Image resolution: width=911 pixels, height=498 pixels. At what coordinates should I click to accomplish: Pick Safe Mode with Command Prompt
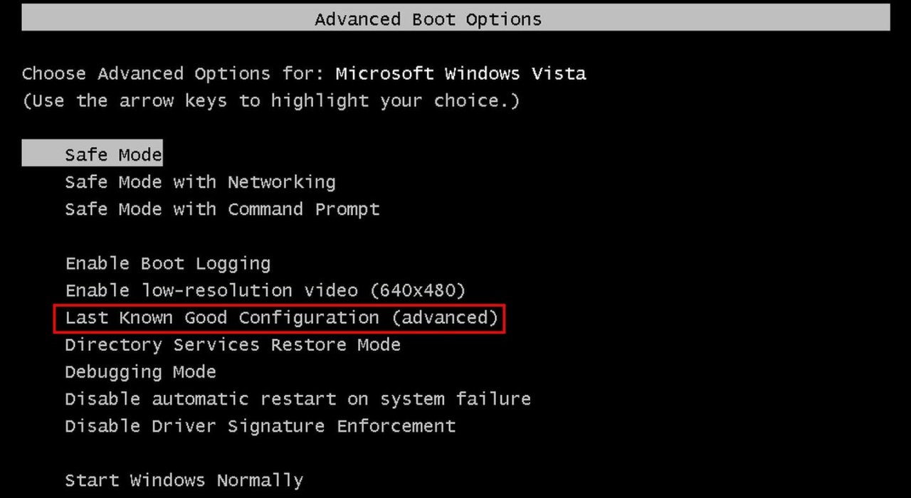point(222,209)
